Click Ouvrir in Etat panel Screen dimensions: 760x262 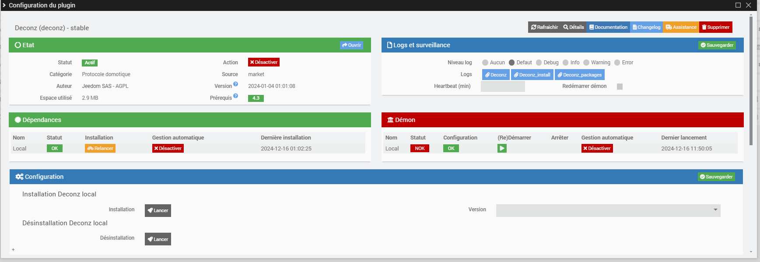point(352,45)
